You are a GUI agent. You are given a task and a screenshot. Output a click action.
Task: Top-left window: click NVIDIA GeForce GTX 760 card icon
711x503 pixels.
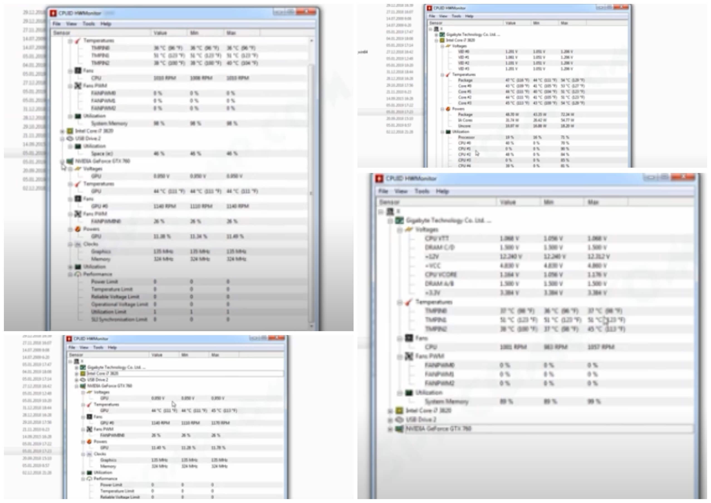pyautogui.click(x=70, y=161)
